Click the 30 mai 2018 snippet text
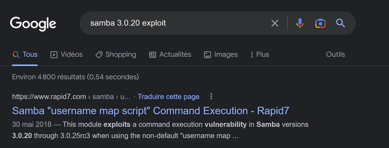Screen dimensions: 389x148 coord(32,124)
